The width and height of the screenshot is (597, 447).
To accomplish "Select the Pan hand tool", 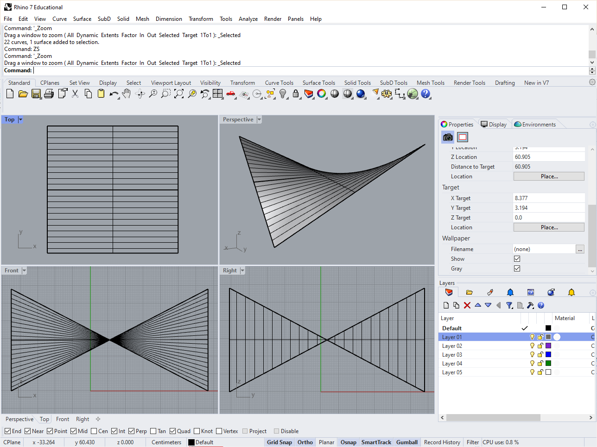I will [x=127, y=94].
